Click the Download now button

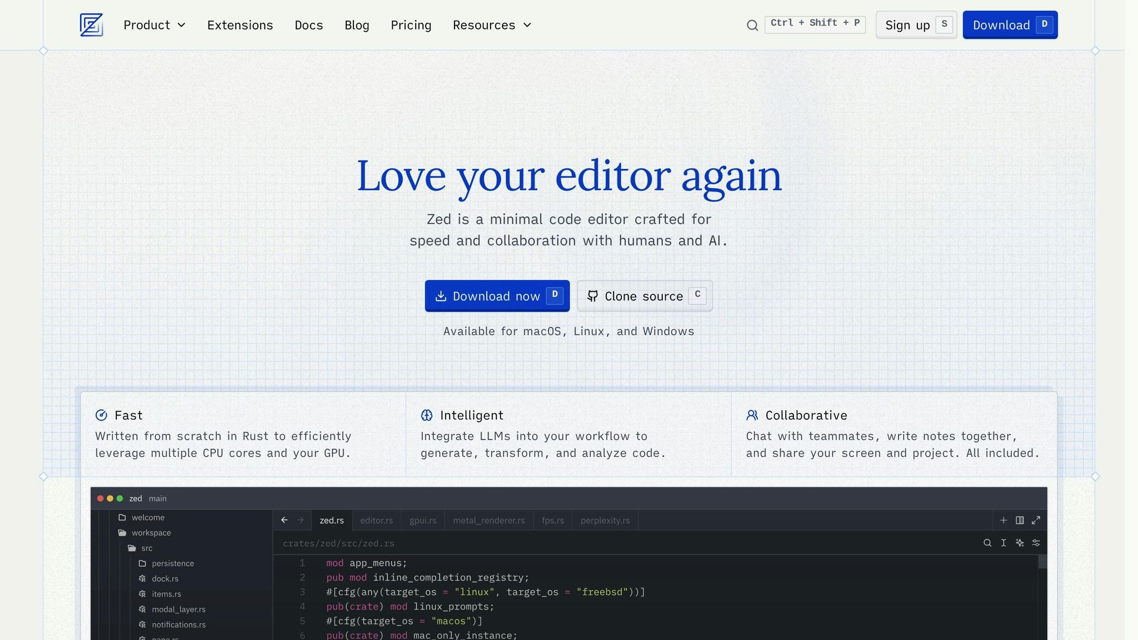click(497, 296)
